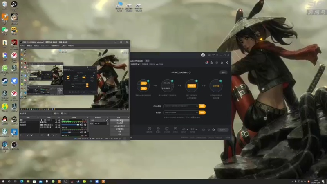Reveal the hidden rtmp address

coord(197,106)
